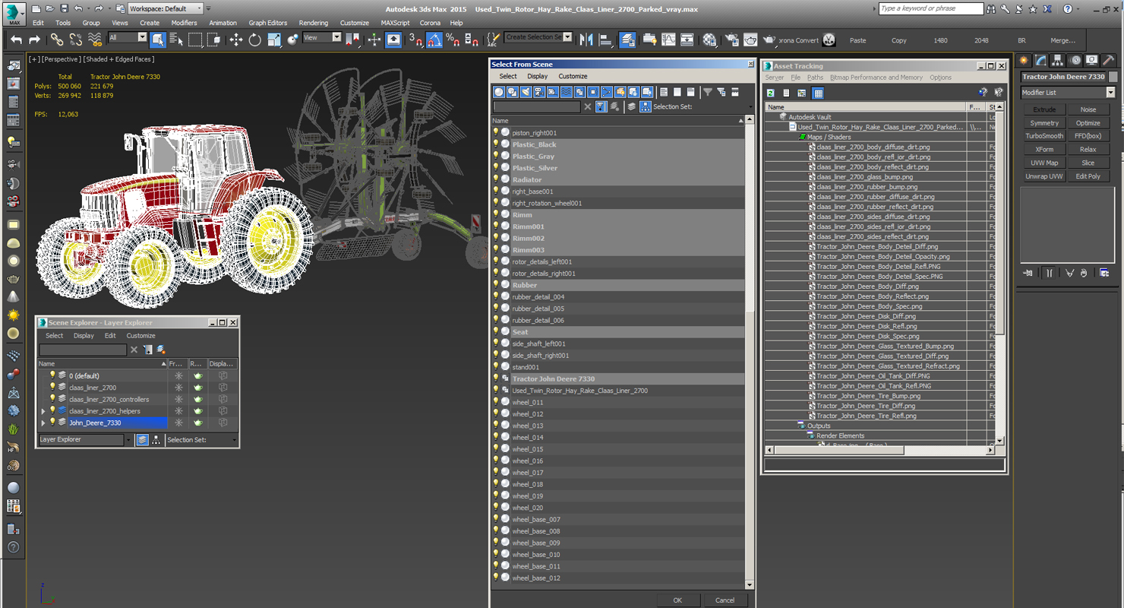Toggle the Angle Snap icon

434,40
